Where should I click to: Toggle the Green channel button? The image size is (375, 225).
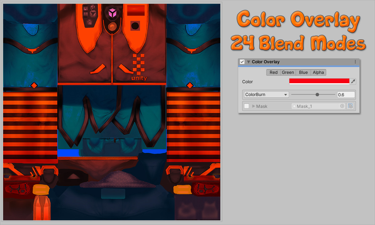(x=288, y=72)
